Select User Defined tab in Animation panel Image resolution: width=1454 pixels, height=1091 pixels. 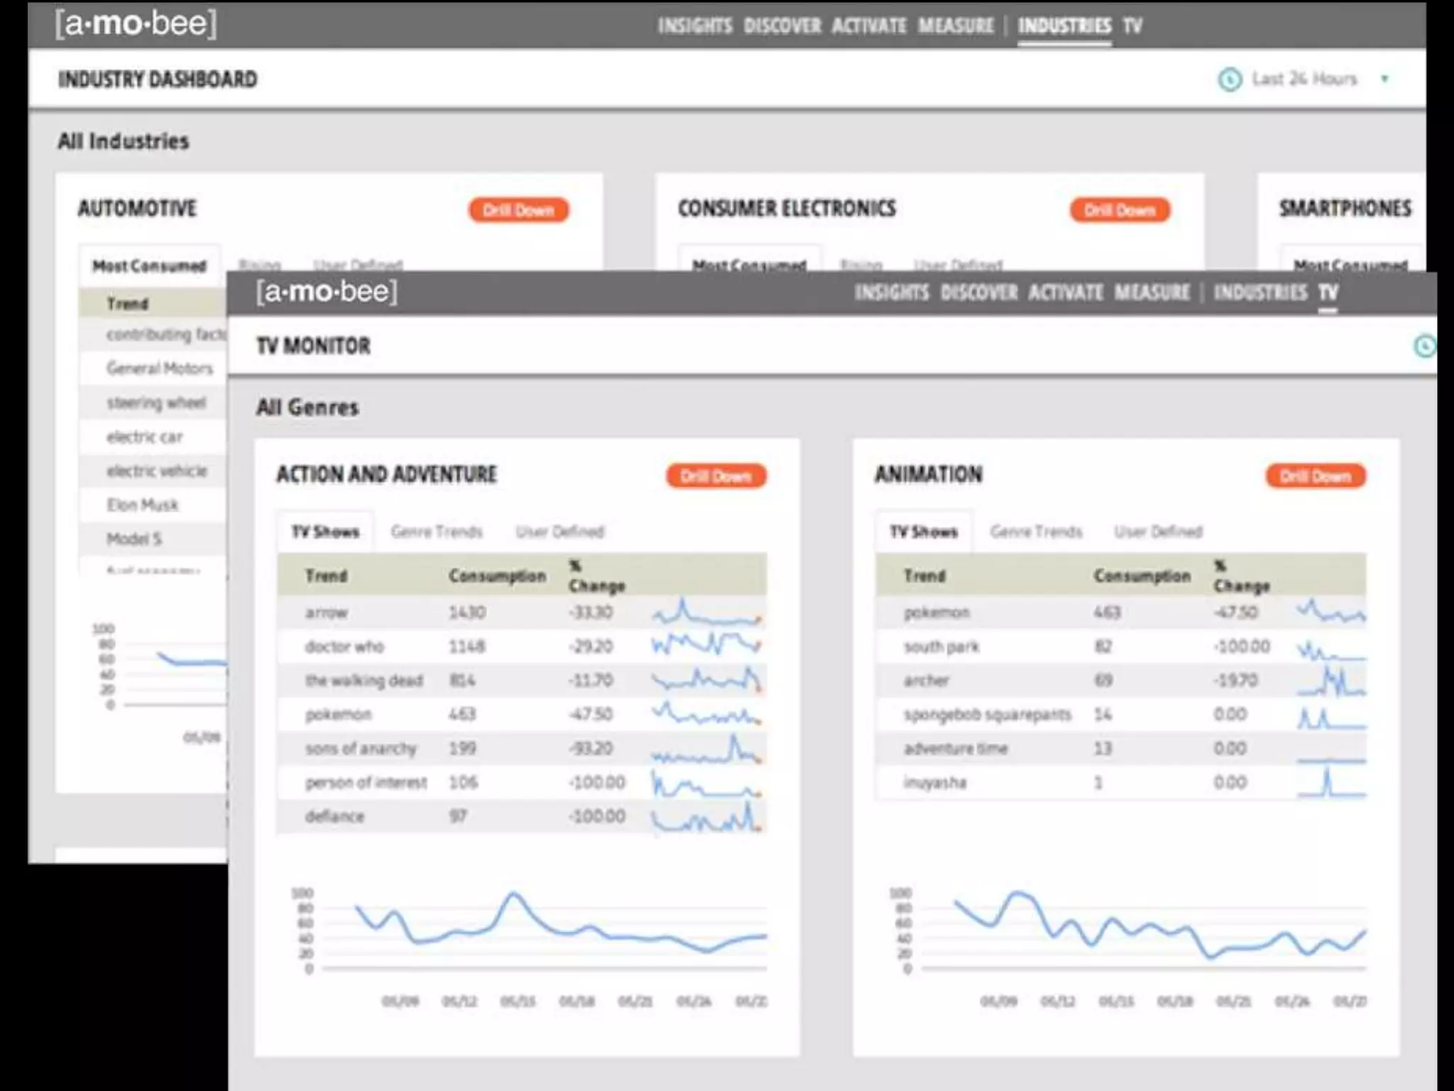tap(1158, 531)
